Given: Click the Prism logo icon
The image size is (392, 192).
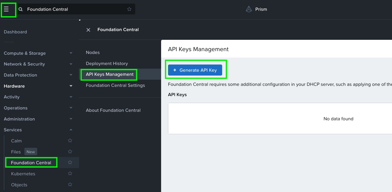Looking at the screenshot, I should (249, 9).
